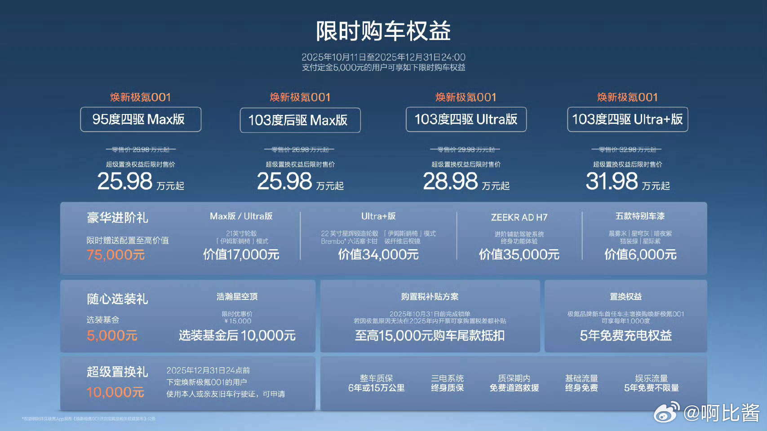Click the 限时购车权益 main title
The image size is (767, 431).
point(383,31)
